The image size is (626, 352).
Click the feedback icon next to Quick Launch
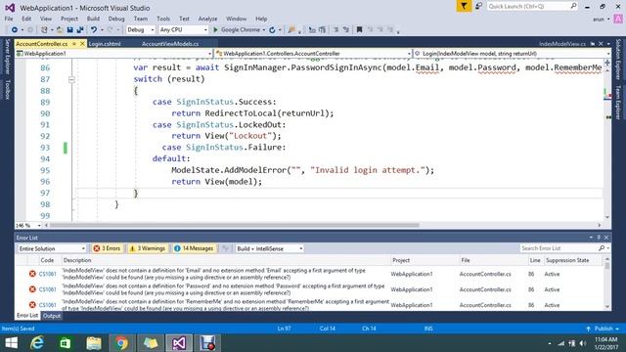(x=478, y=7)
